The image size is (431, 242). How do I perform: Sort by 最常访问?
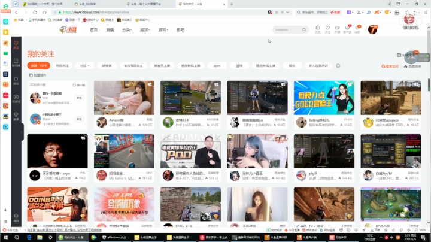[390, 66]
